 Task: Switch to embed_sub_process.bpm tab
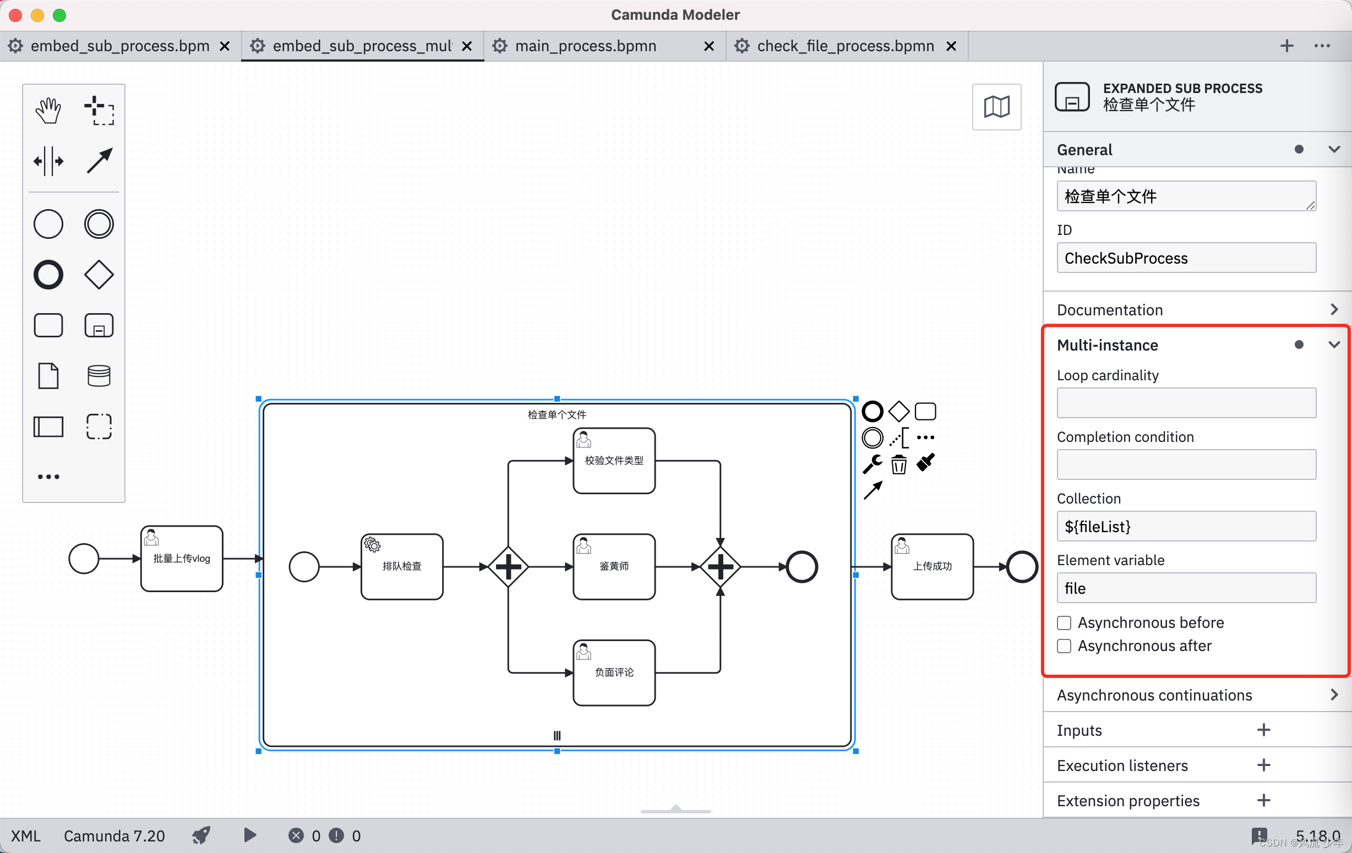[x=120, y=46]
